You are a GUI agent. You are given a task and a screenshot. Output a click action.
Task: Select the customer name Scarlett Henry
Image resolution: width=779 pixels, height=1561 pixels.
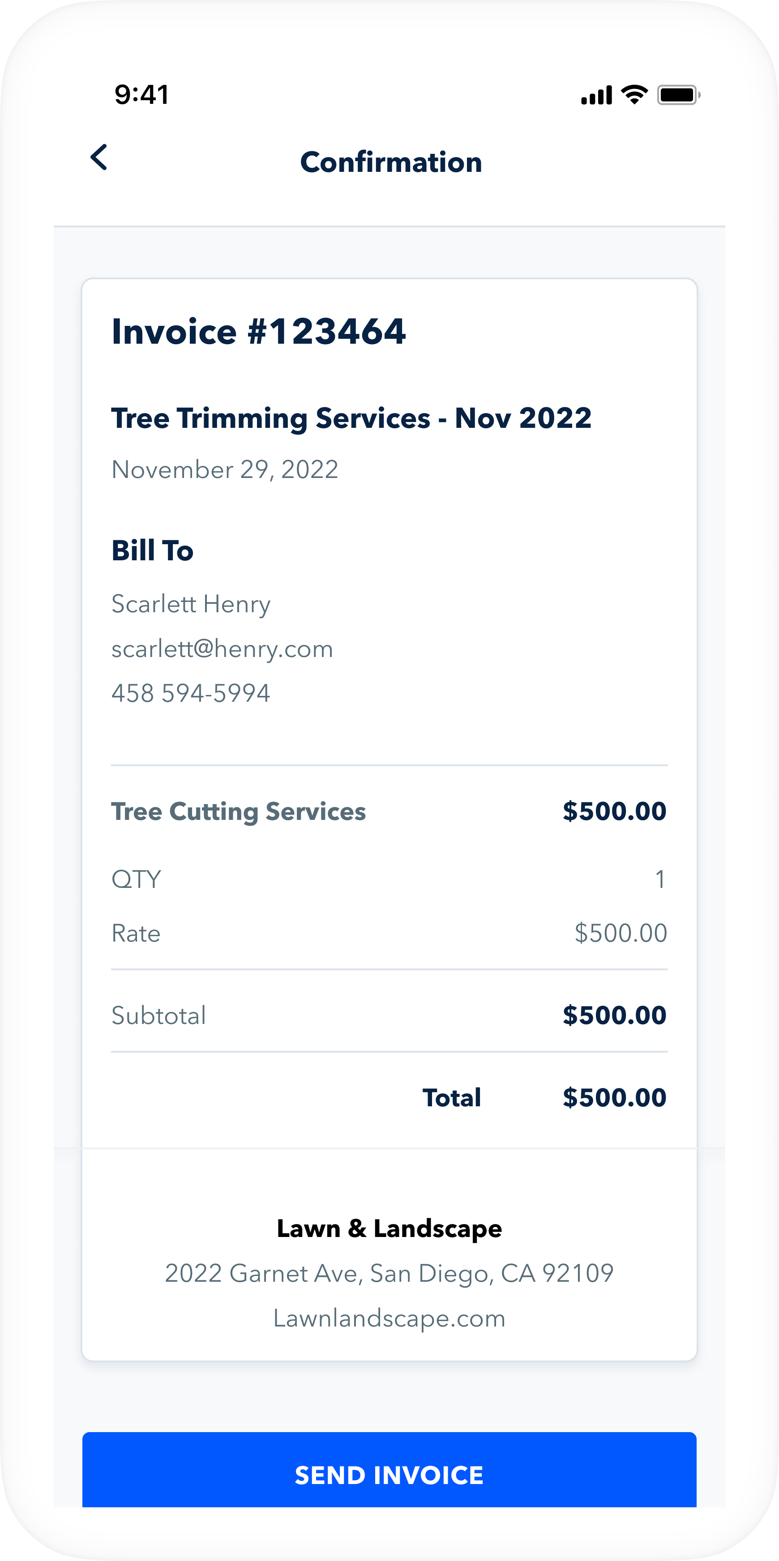click(190, 604)
